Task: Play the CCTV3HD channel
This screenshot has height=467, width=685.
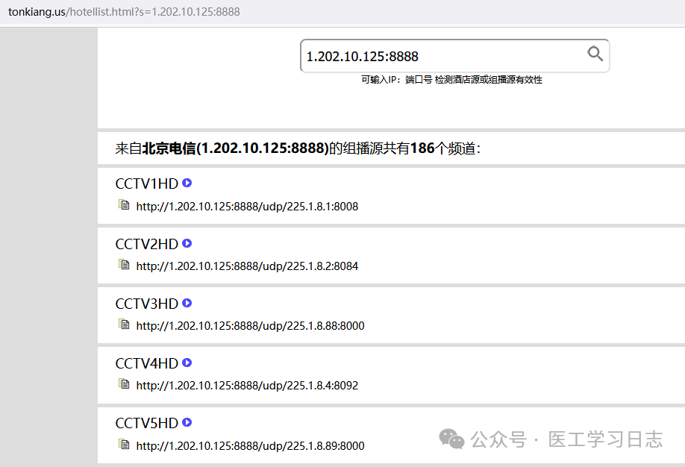Action: pyautogui.click(x=187, y=303)
